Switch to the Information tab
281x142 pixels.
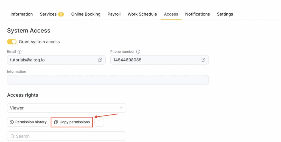(22, 14)
